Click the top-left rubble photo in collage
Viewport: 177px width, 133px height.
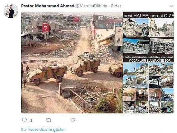[x=136, y=28]
